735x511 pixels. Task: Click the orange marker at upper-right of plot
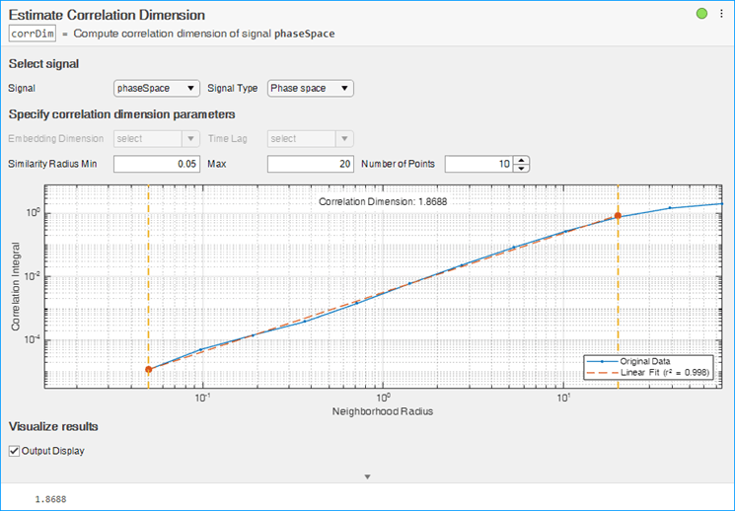click(618, 215)
